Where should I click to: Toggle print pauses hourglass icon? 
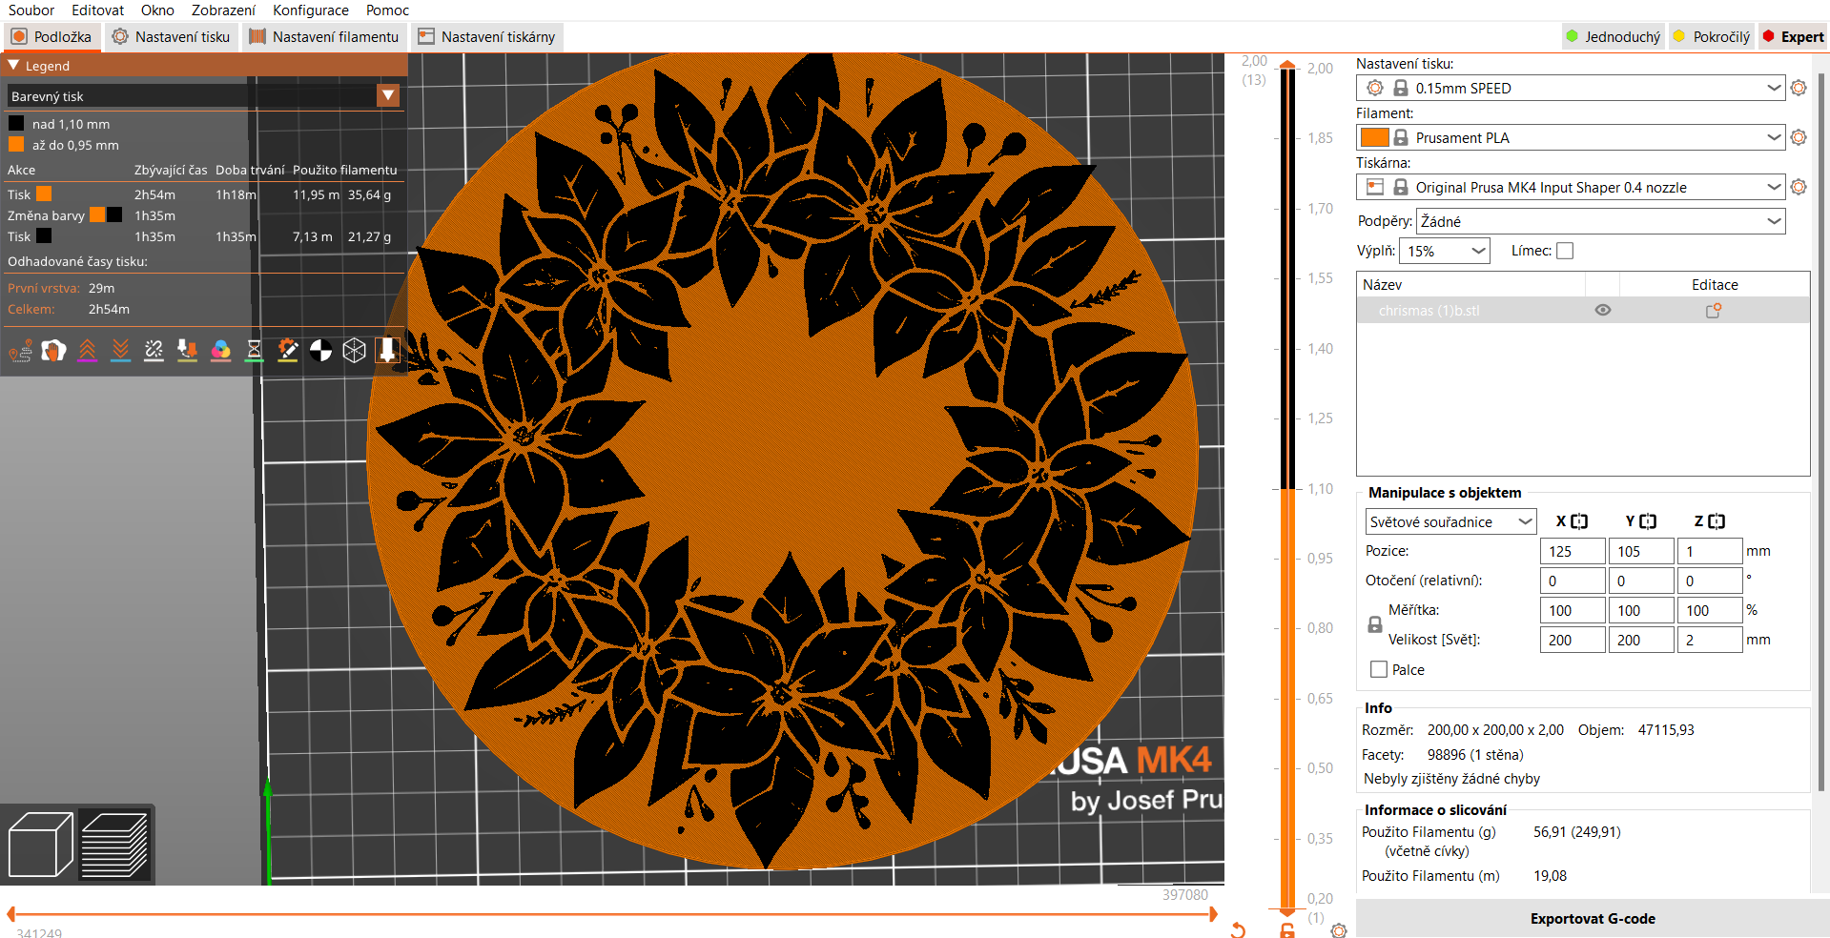[255, 351]
